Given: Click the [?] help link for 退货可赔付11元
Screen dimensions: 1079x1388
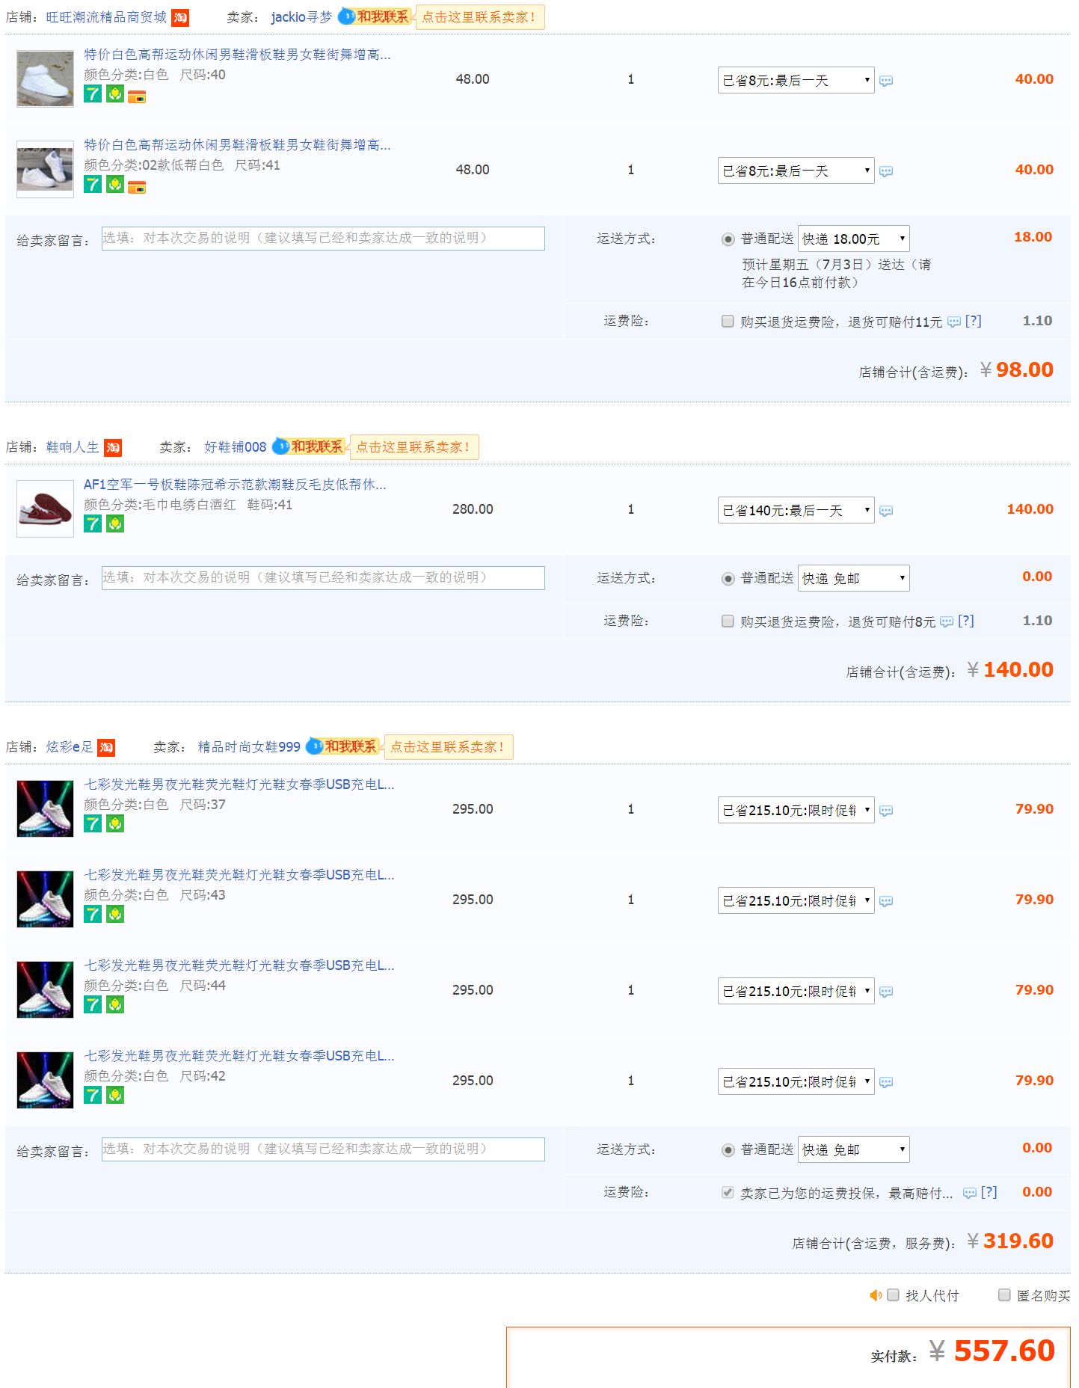Looking at the screenshot, I should 973,321.
